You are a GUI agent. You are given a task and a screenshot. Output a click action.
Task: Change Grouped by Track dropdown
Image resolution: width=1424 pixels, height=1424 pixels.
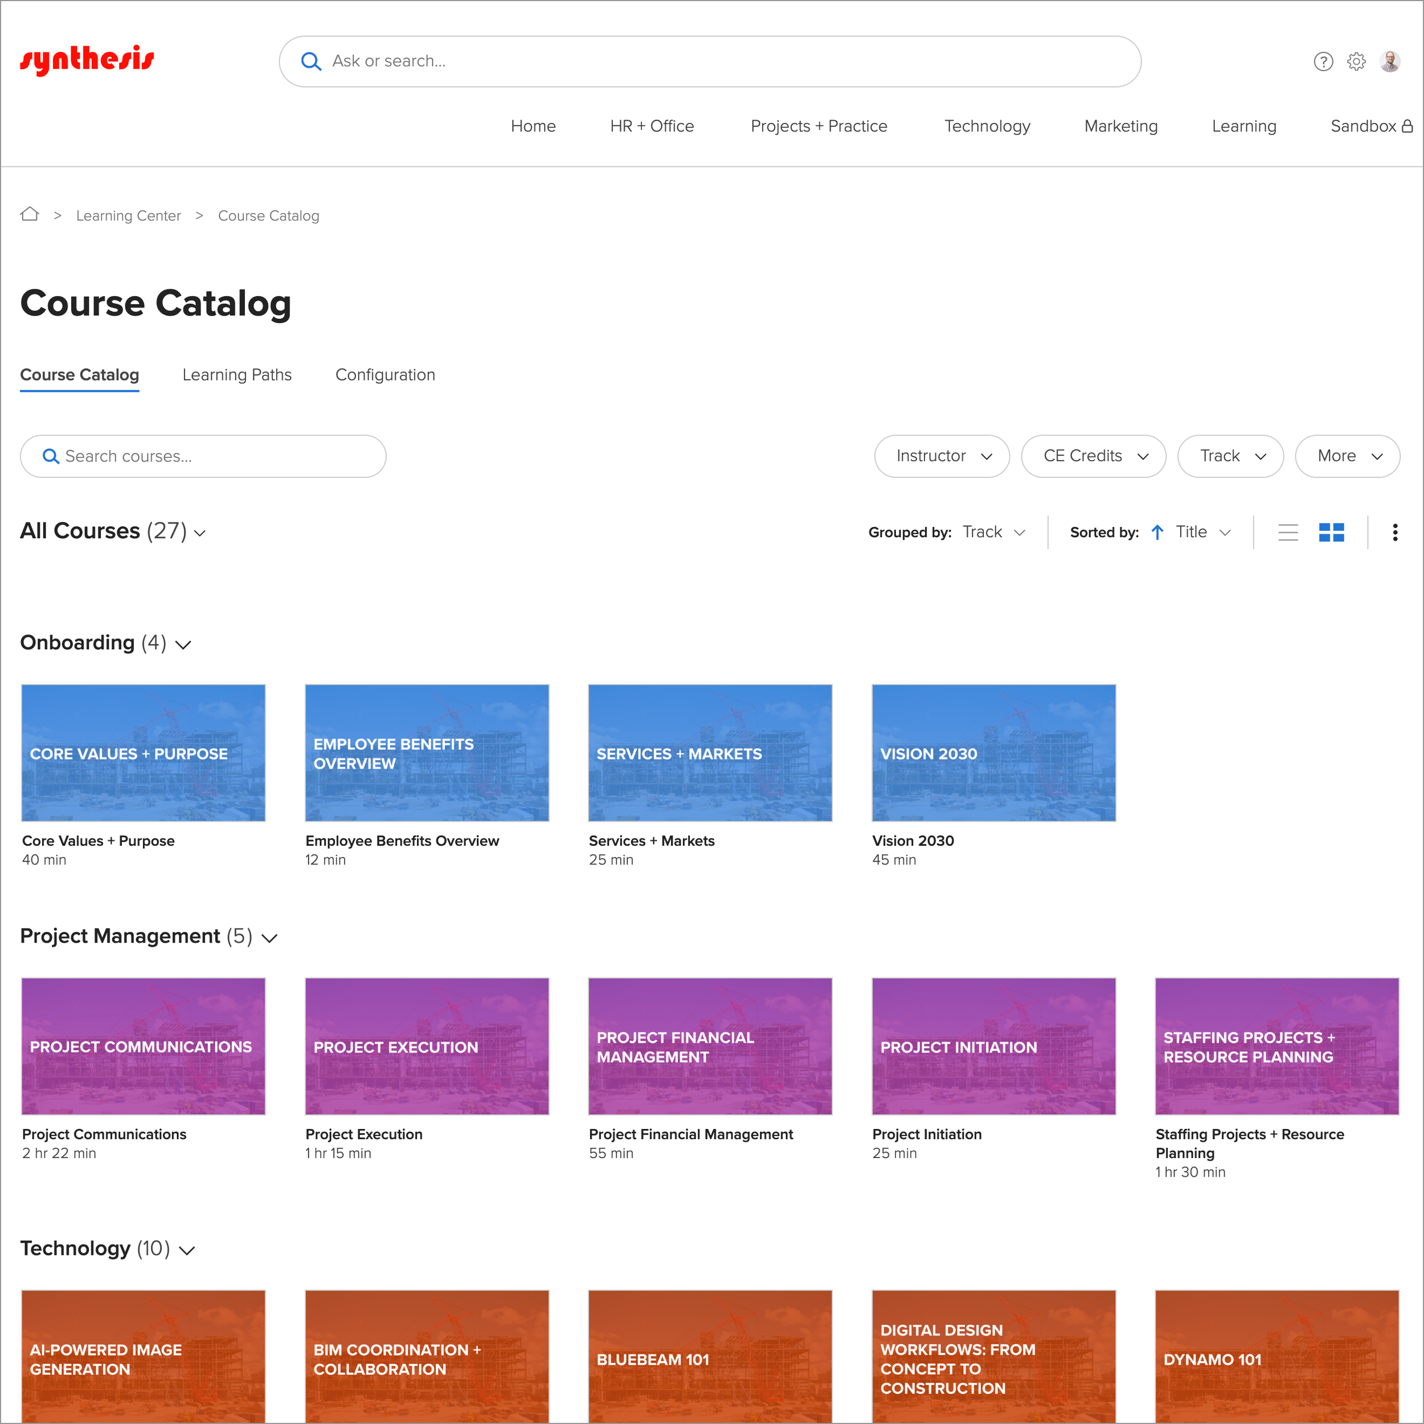(993, 532)
